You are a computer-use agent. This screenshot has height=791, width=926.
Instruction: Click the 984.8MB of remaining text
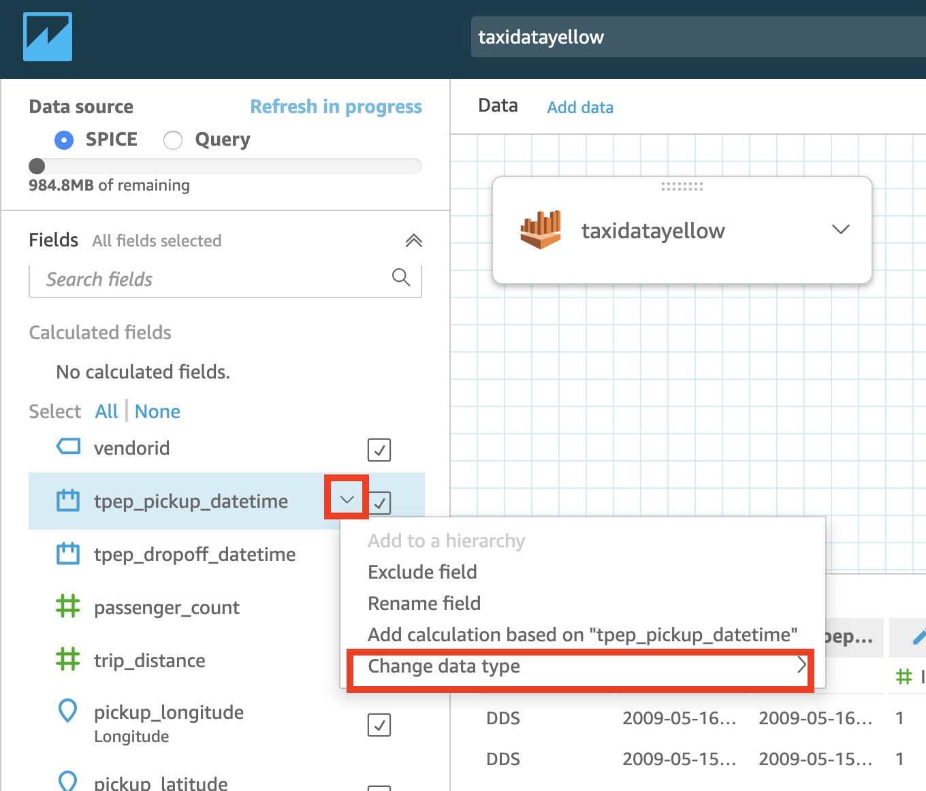109,185
